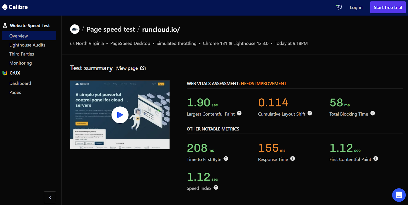Collapse the sidebar with the chevron button
Viewport: 408px width, 205px height.
click(50, 197)
